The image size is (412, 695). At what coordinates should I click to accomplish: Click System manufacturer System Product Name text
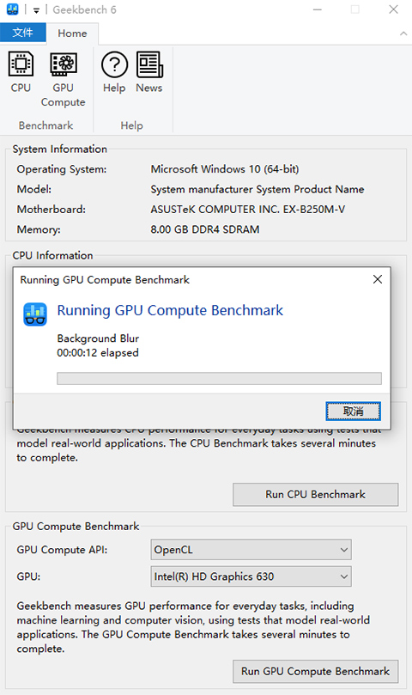point(257,189)
